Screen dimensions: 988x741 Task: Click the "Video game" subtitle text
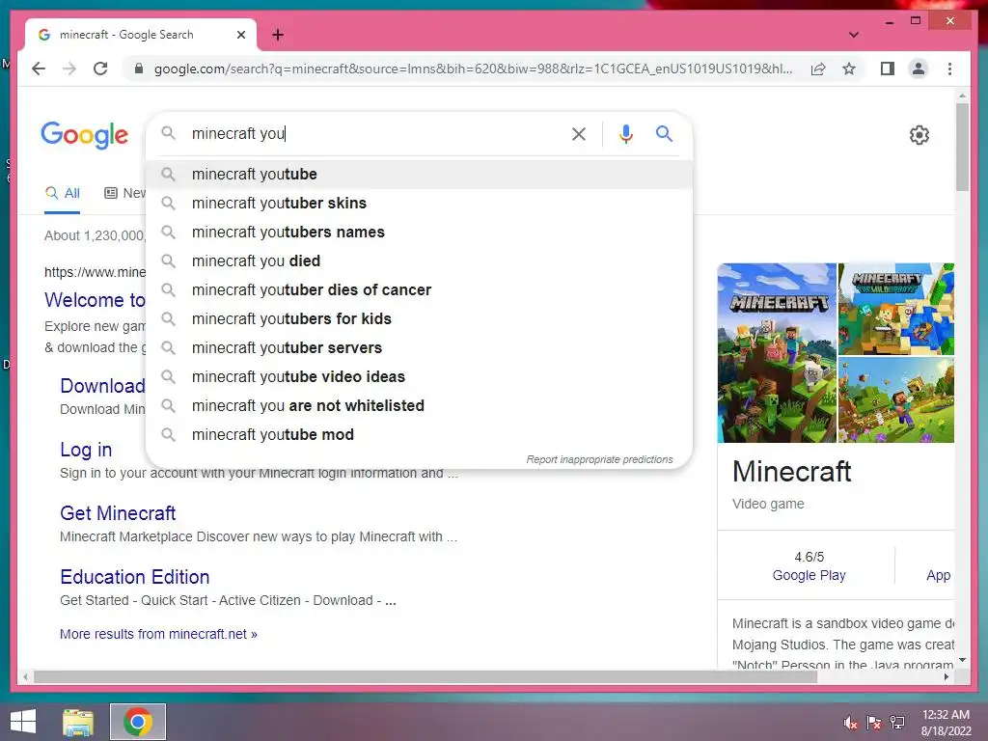point(768,504)
